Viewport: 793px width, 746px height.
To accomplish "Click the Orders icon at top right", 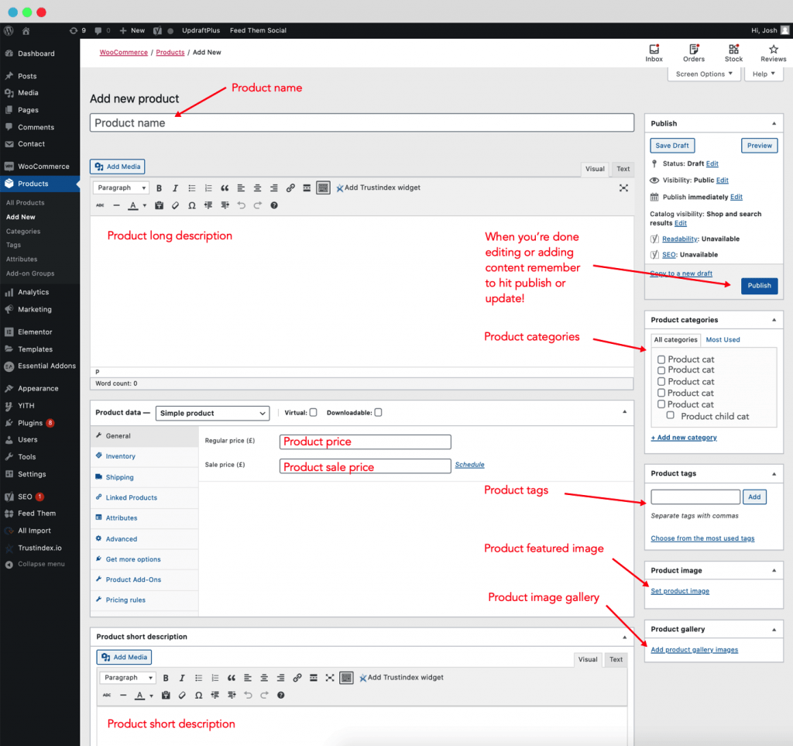I will [693, 51].
